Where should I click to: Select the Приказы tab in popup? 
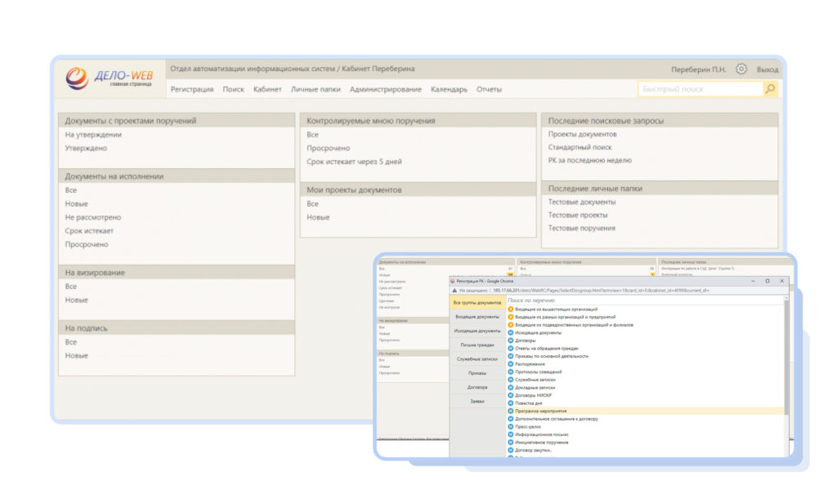pyautogui.click(x=477, y=373)
